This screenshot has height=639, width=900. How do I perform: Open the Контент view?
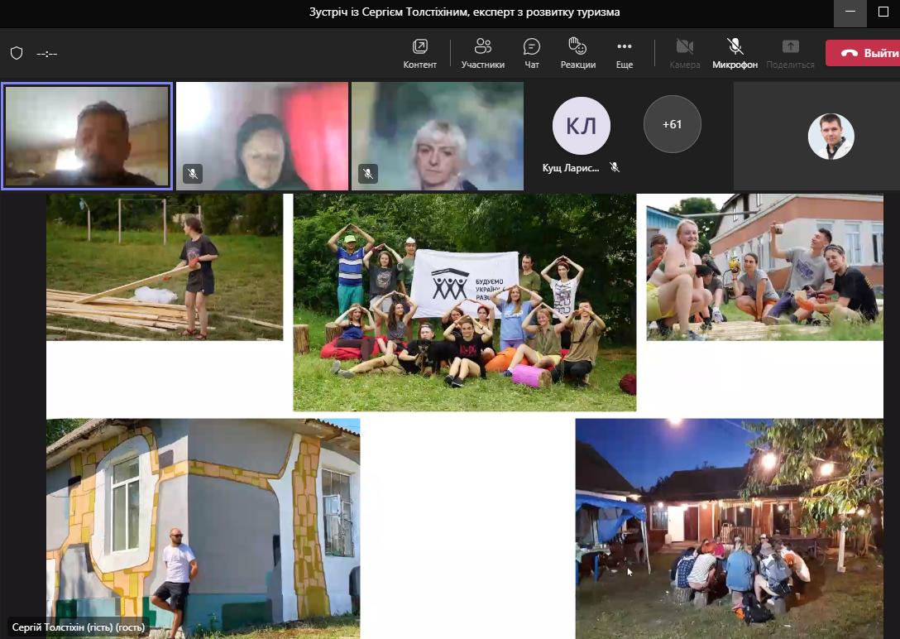(419, 53)
